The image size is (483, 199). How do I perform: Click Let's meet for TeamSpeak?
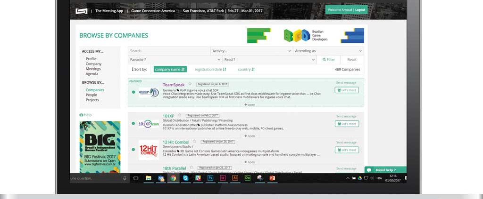347,90
